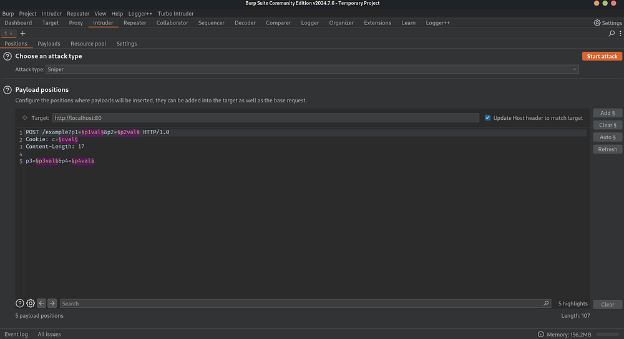Click the target crosshair icon next to Target
The image size is (624, 339).
click(x=25, y=118)
